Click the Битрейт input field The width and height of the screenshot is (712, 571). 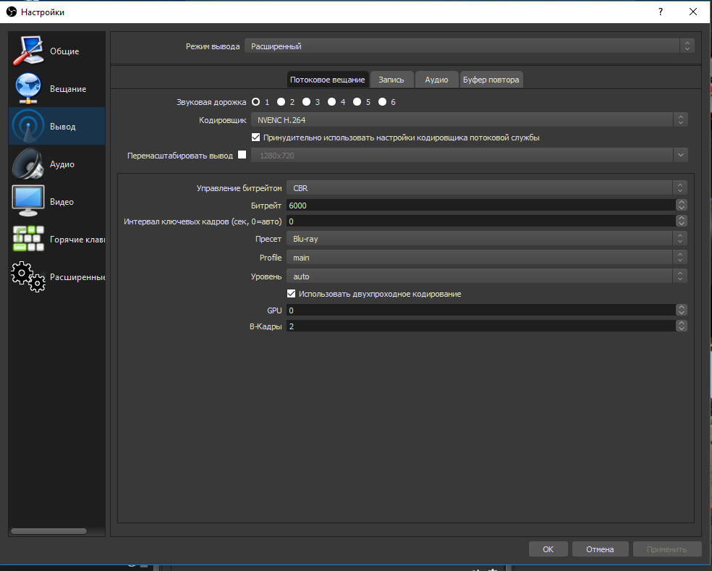(480, 206)
